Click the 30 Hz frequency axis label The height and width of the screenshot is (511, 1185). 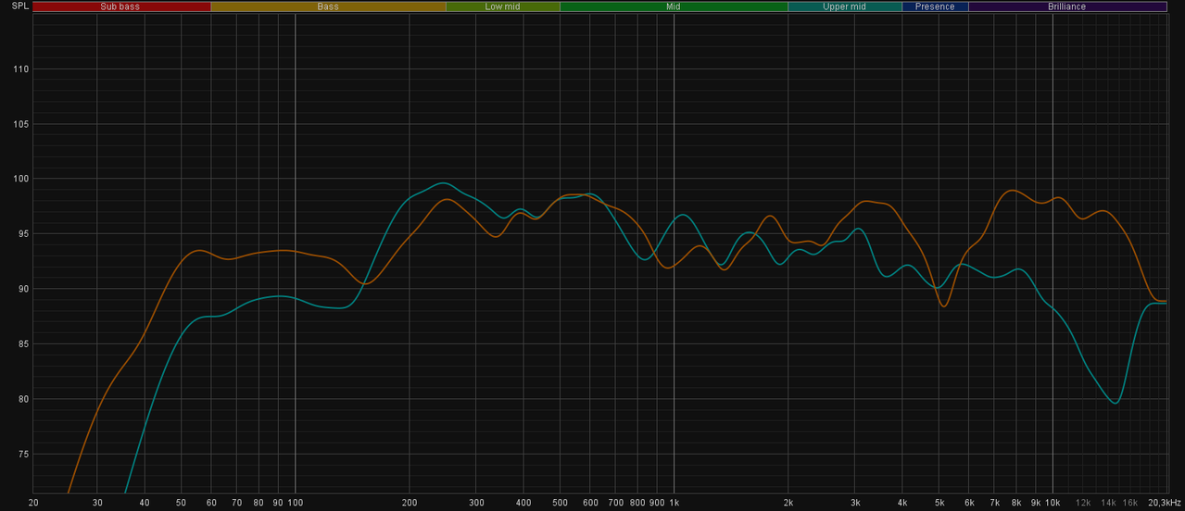pos(97,503)
